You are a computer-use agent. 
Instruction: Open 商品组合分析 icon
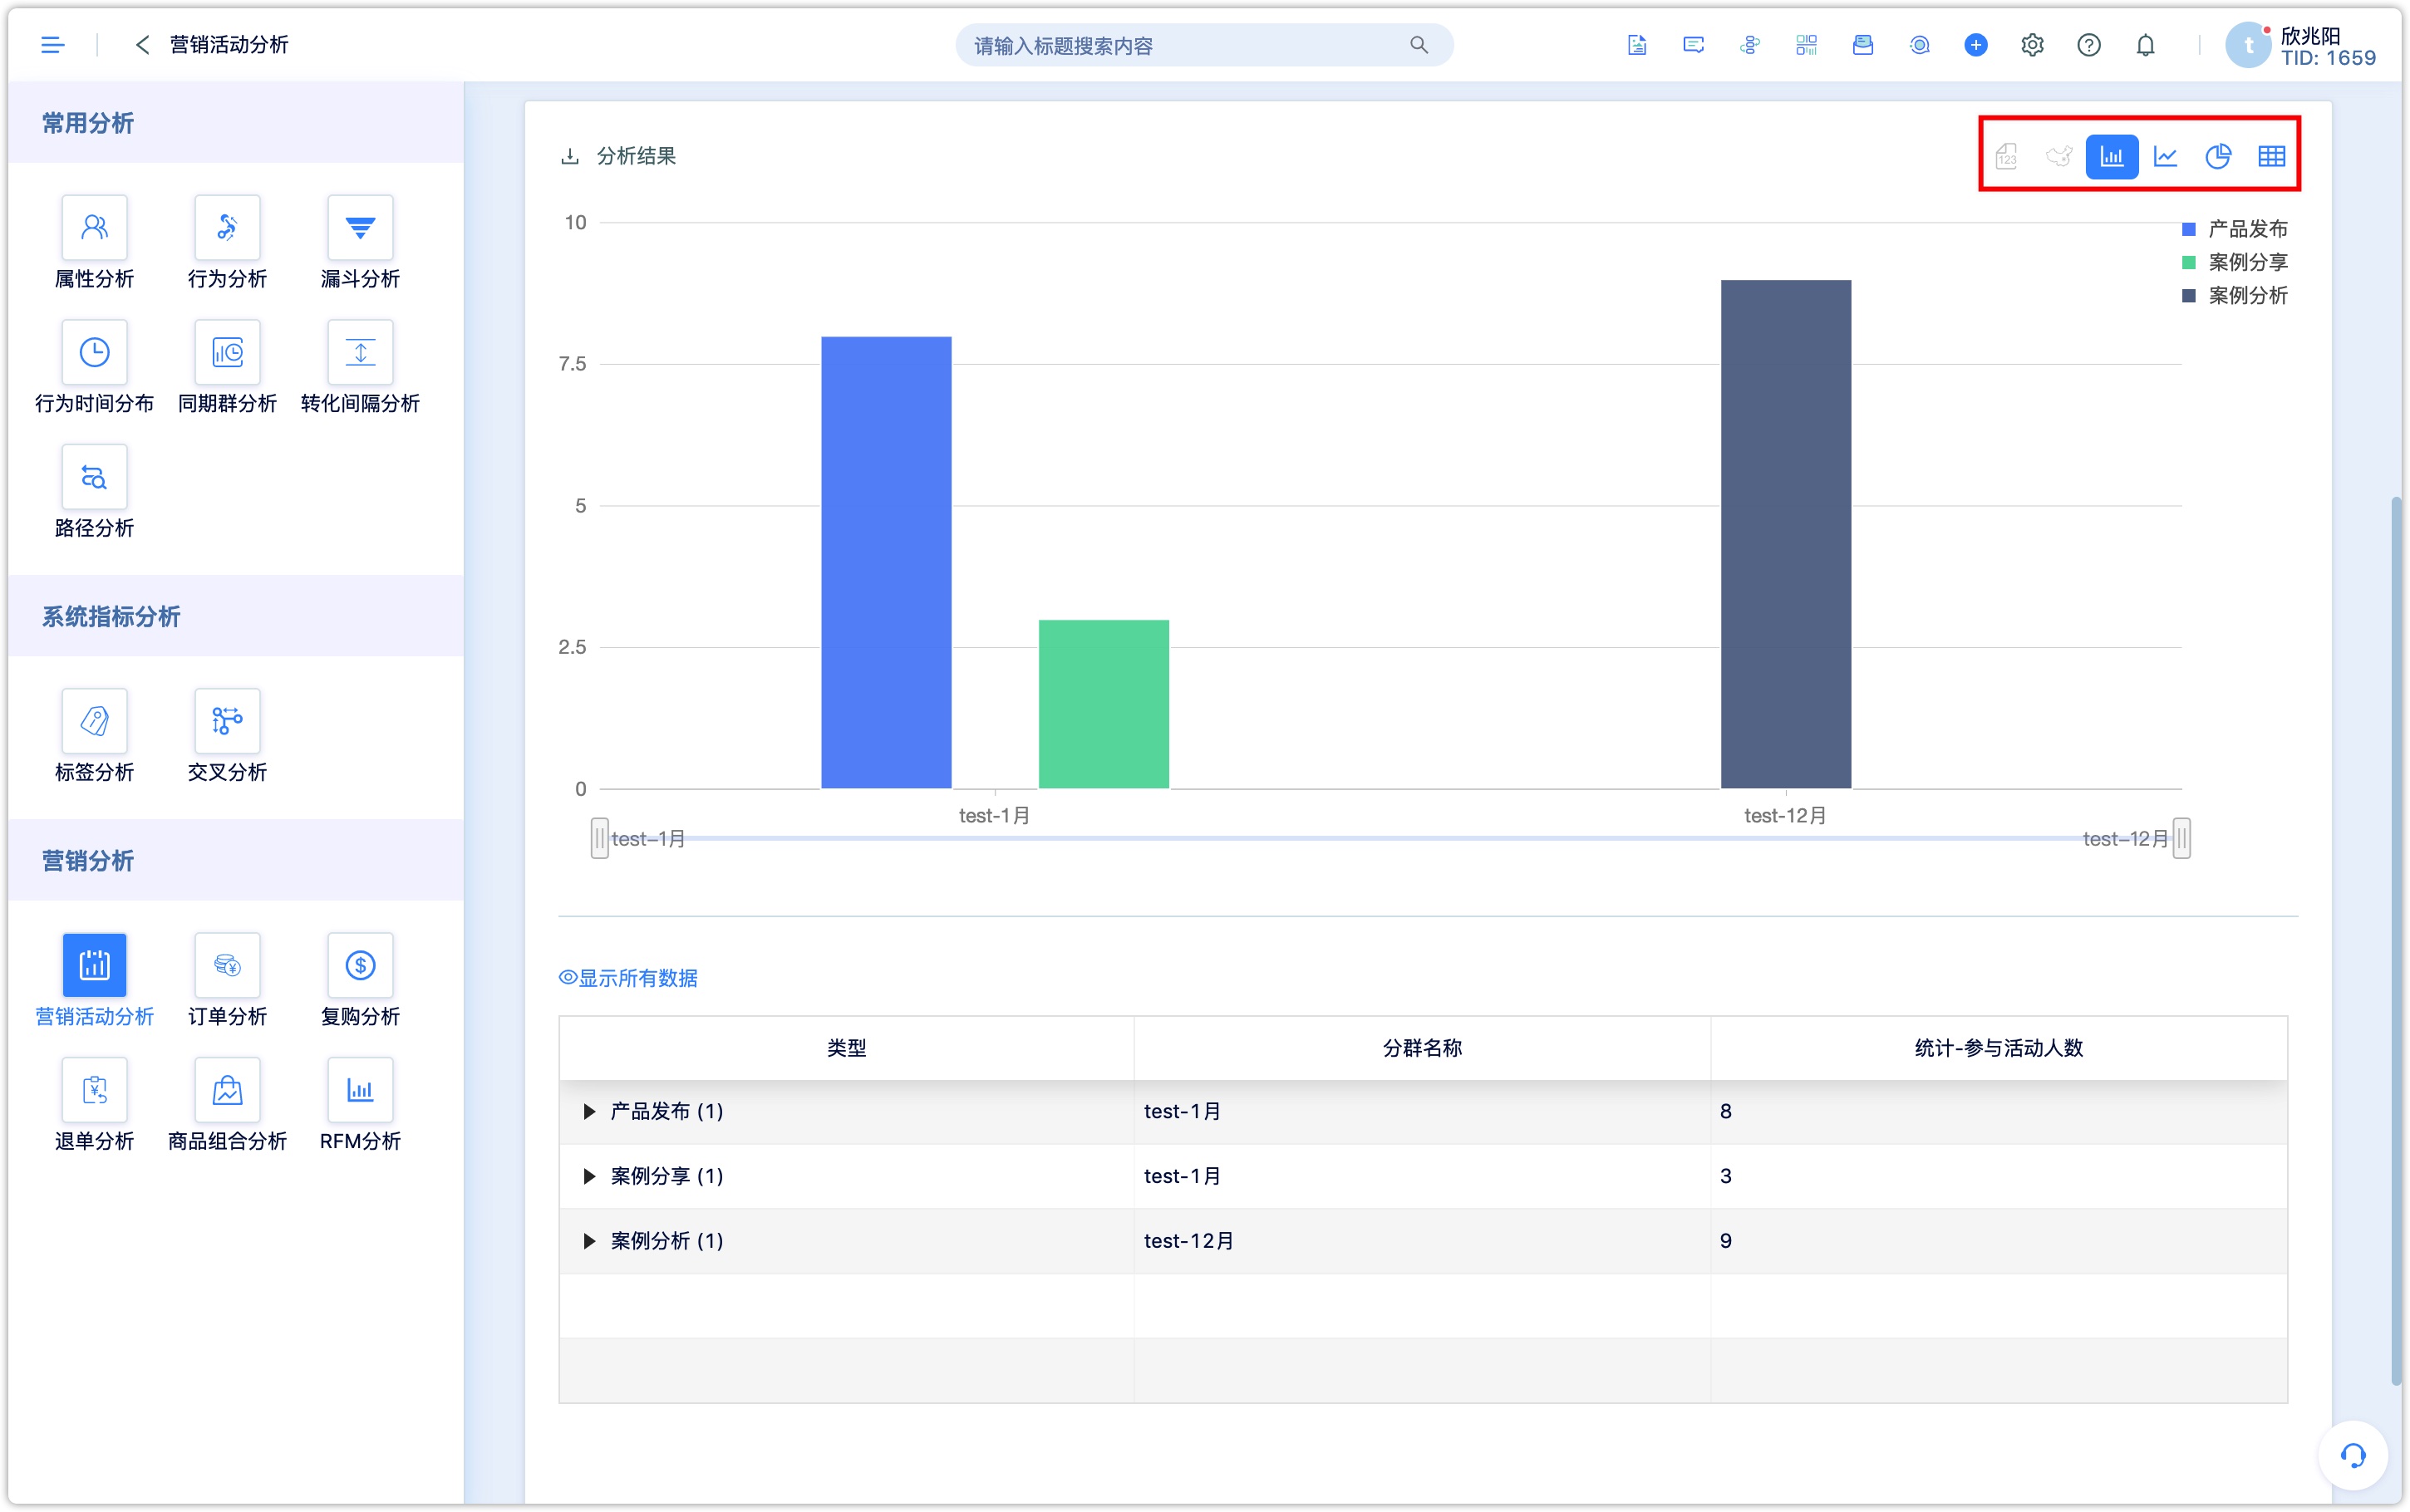[x=227, y=1090]
